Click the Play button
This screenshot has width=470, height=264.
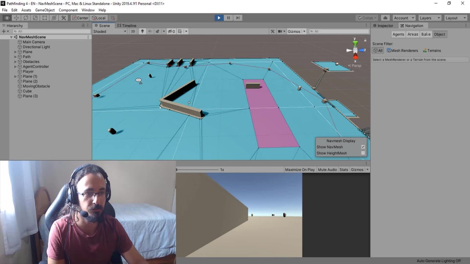tap(219, 18)
